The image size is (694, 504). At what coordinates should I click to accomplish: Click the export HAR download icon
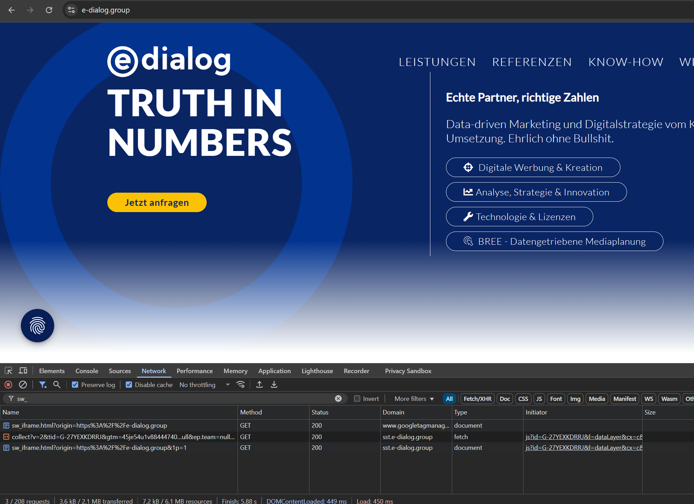pos(274,385)
